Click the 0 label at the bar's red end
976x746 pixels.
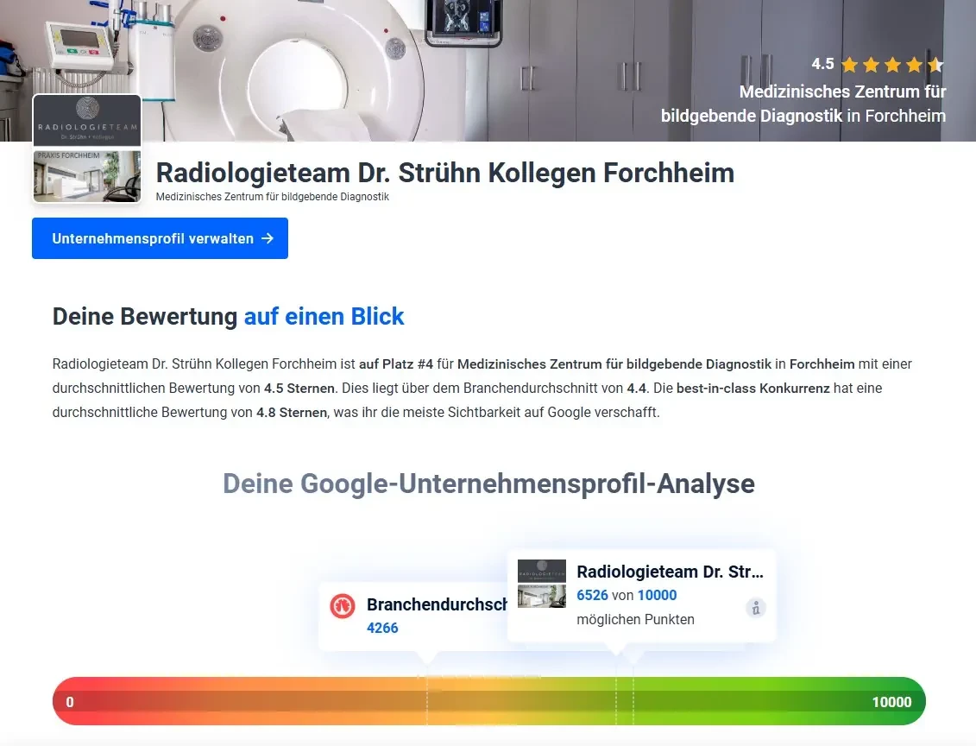[x=70, y=702]
